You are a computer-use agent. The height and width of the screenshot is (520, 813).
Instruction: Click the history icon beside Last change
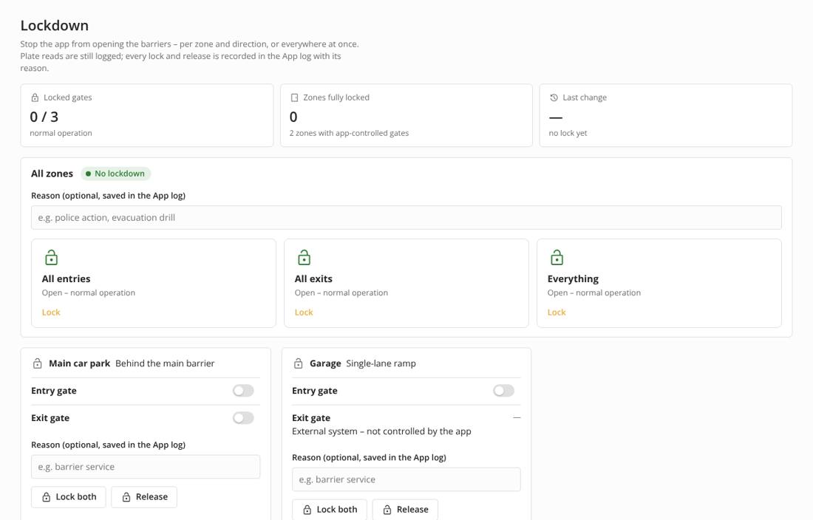coord(554,97)
